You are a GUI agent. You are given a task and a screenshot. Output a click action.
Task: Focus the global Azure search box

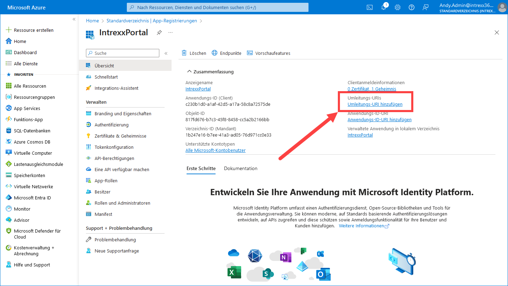[218, 7]
